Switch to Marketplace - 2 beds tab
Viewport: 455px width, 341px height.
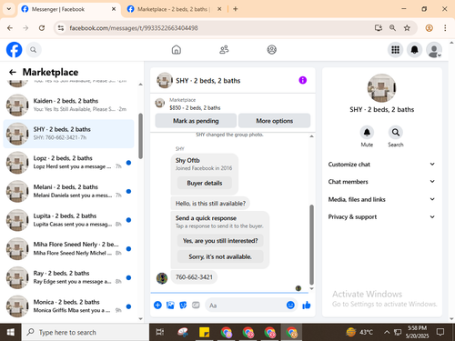tap(175, 9)
